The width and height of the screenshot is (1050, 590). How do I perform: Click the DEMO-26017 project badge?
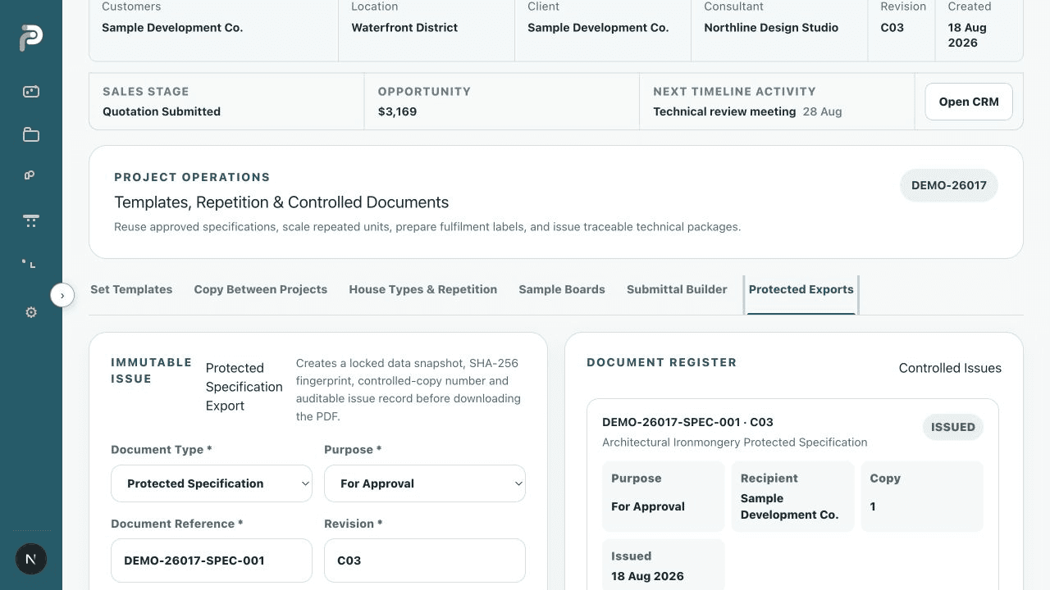(949, 185)
